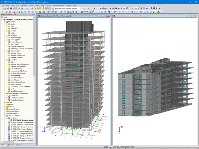Click the last red PDF icon in toolbar
The width and height of the screenshot is (199, 149).
click(159, 9)
